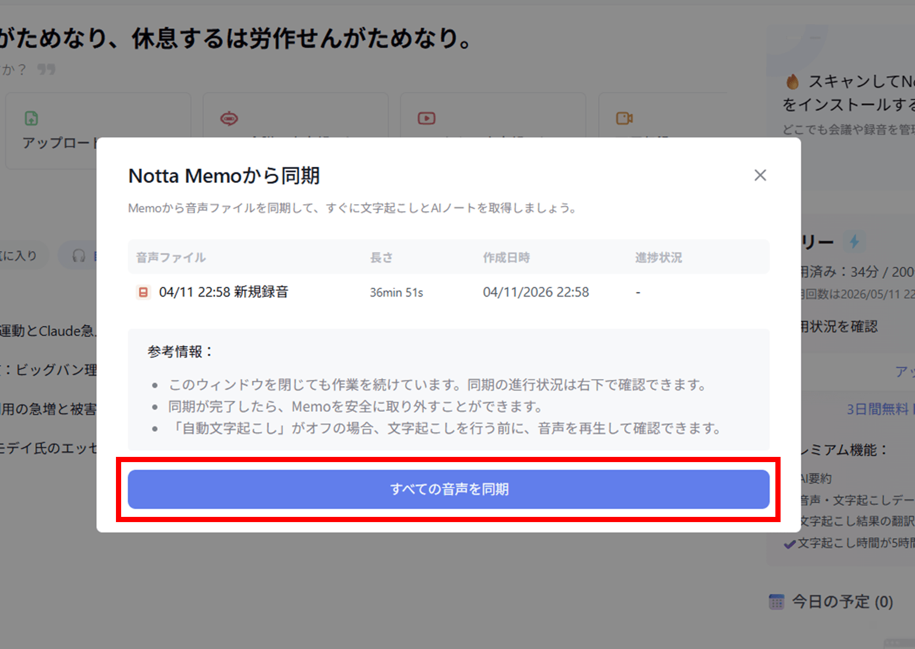Click the headphone icon filter chip
This screenshot has width=915, height=649.
pyautogui.click(x=79, y=256)
